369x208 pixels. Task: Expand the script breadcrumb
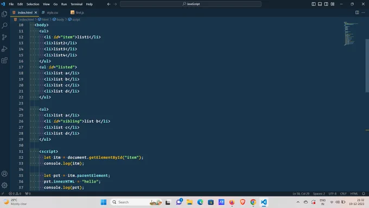tap(74, 19)
